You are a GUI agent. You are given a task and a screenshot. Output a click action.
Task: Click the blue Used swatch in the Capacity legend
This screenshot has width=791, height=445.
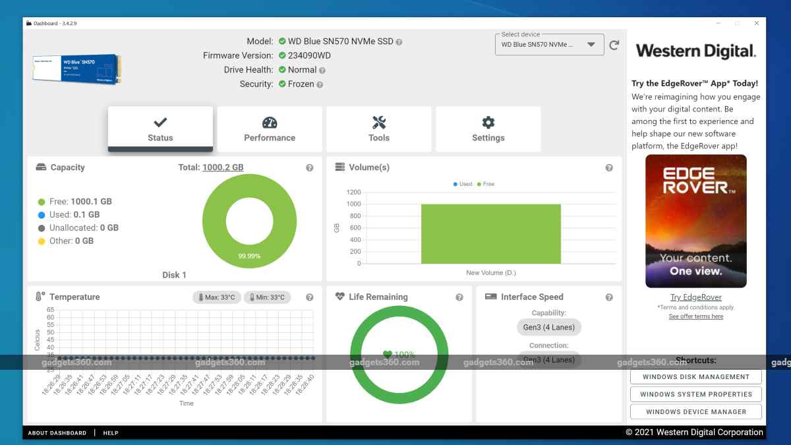click(42, 215)
